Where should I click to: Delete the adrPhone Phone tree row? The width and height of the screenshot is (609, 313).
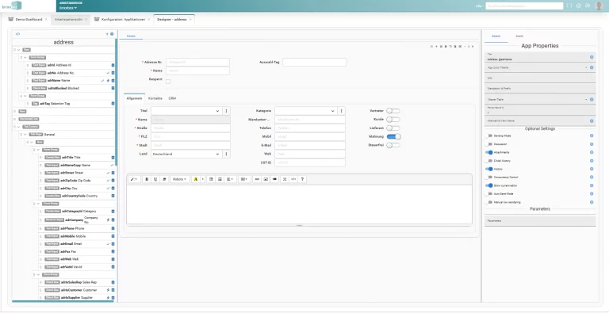point(113,228)
